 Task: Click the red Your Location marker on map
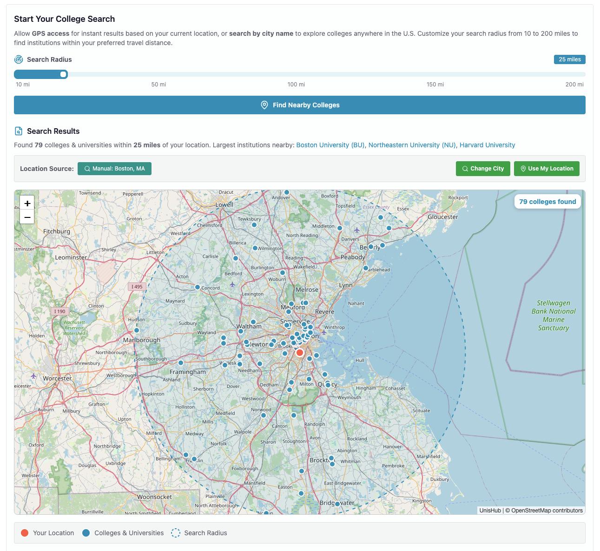pos(300,353)
